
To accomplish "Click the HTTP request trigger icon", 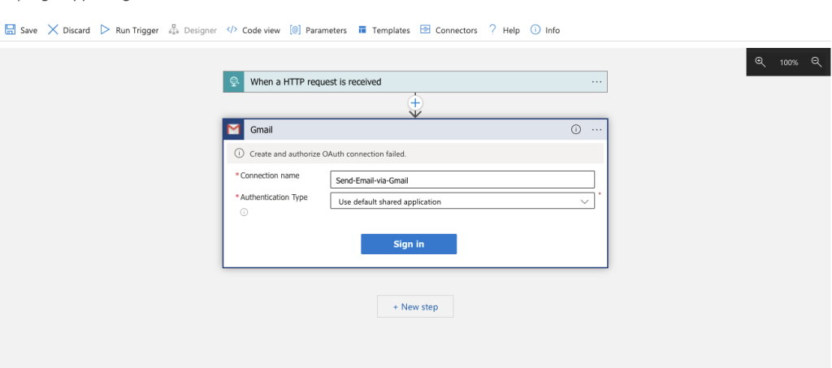I will 234,81.
